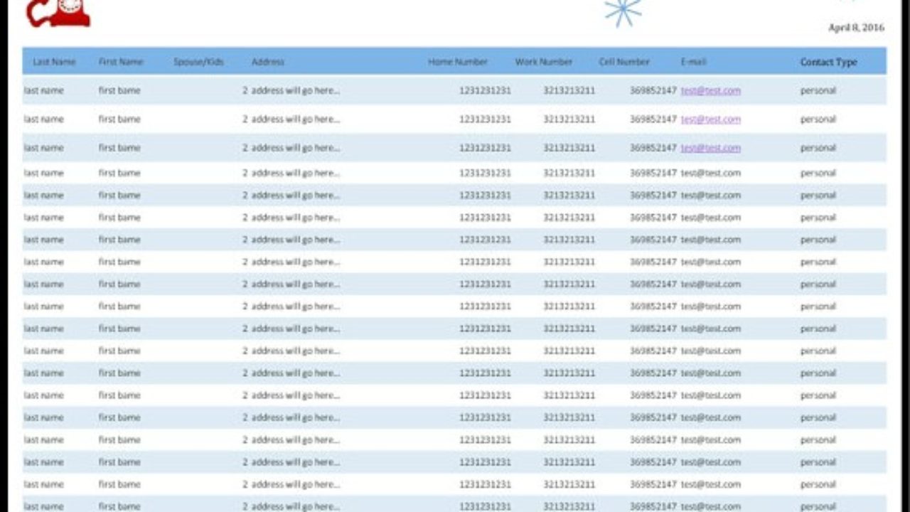Click first row's cell number 369852147
The width and height of the screenshot is (910, 512).
[x=653, y=91]
